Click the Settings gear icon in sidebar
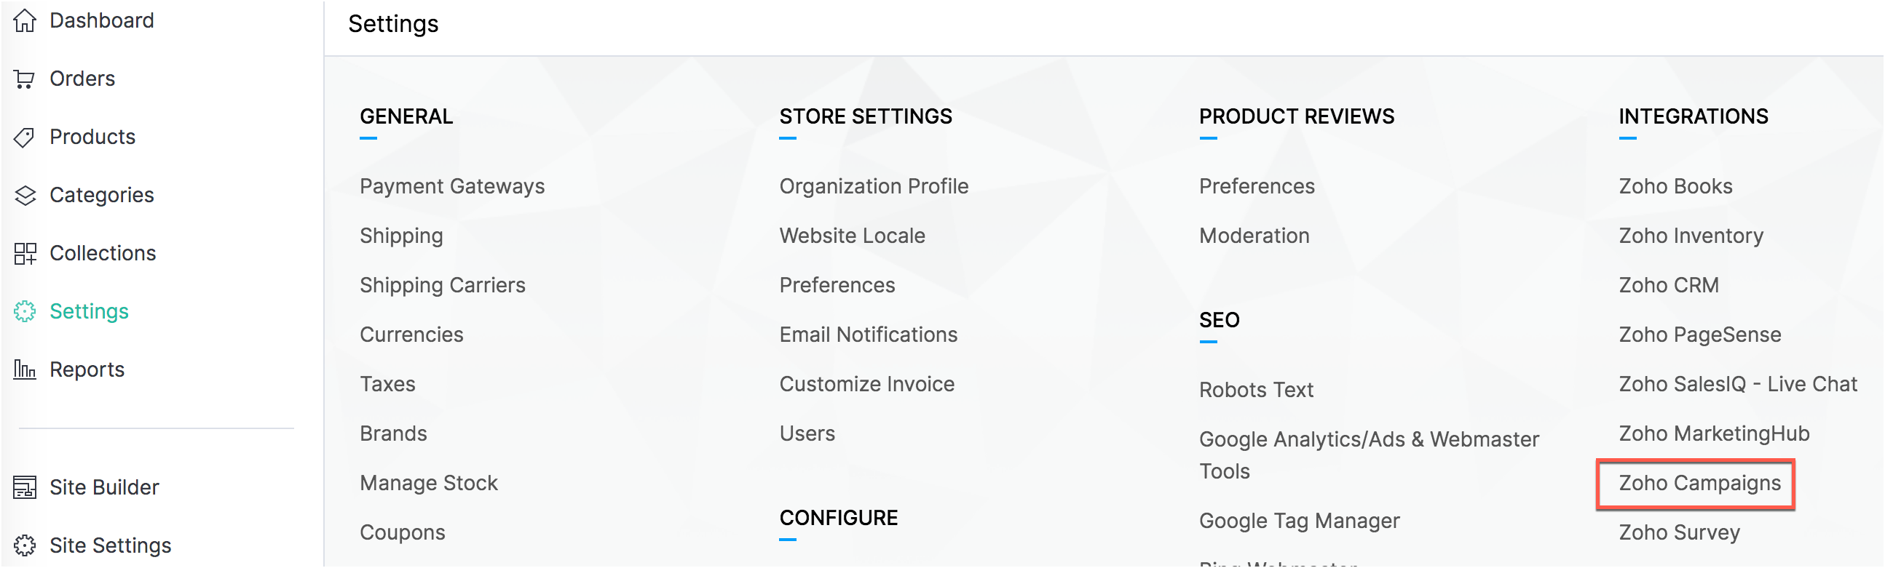 25,311
